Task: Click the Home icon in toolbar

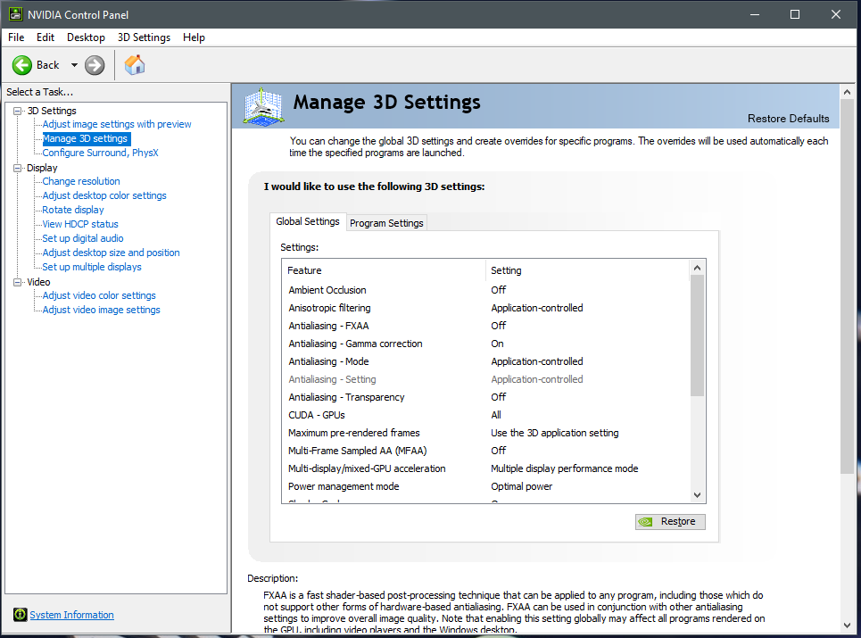Action: 135,65
